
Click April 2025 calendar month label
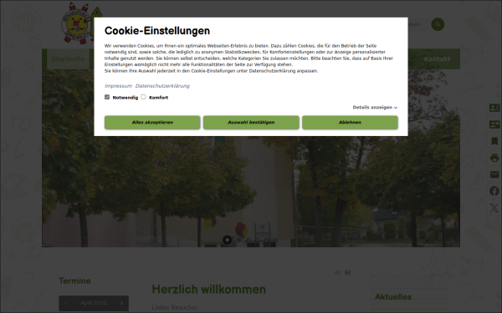point(94,303)
